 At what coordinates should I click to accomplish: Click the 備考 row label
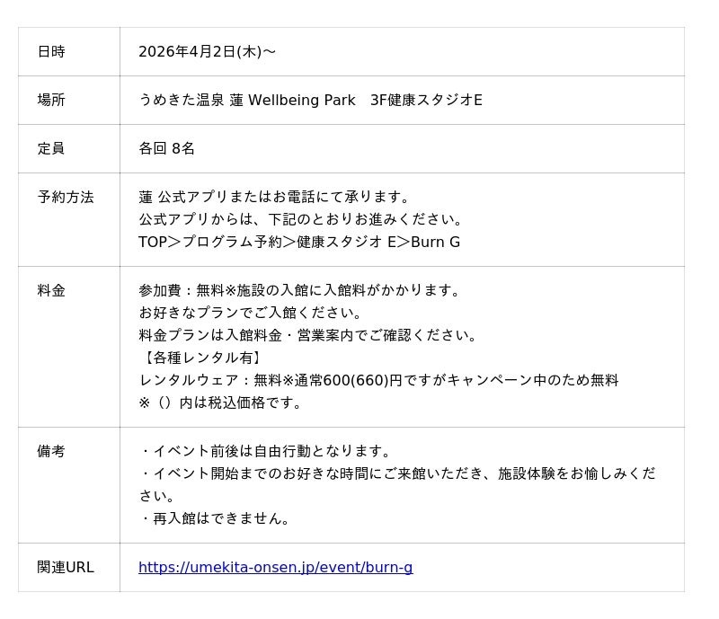pos(51,452)
